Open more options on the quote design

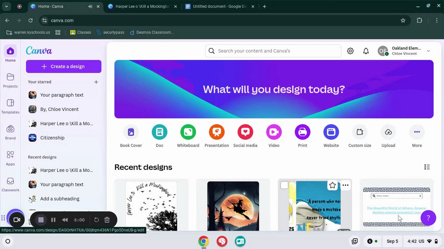pyautogui.click(x=345, y=185)
